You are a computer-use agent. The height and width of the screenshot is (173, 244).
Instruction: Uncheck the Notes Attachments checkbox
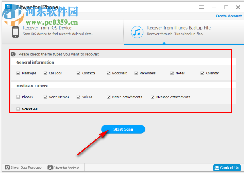(x=109, y=97)
